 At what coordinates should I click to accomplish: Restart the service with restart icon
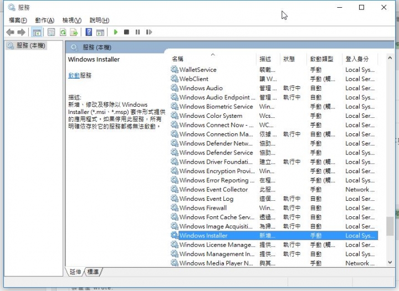[149, 32]
